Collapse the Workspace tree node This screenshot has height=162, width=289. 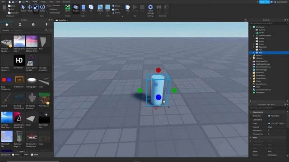251,27
